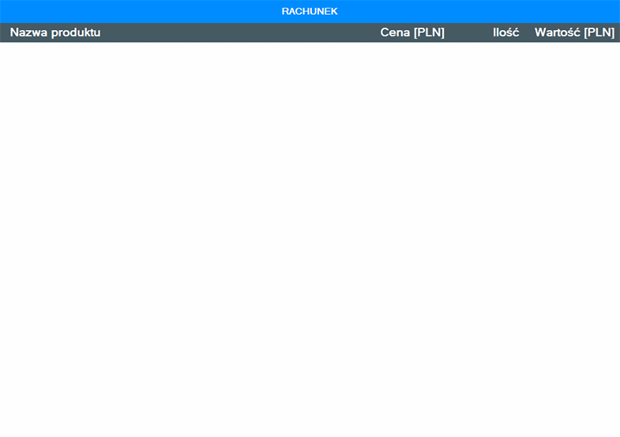
Task: Focus the empty product list under the headers
Action: [310, 197]
